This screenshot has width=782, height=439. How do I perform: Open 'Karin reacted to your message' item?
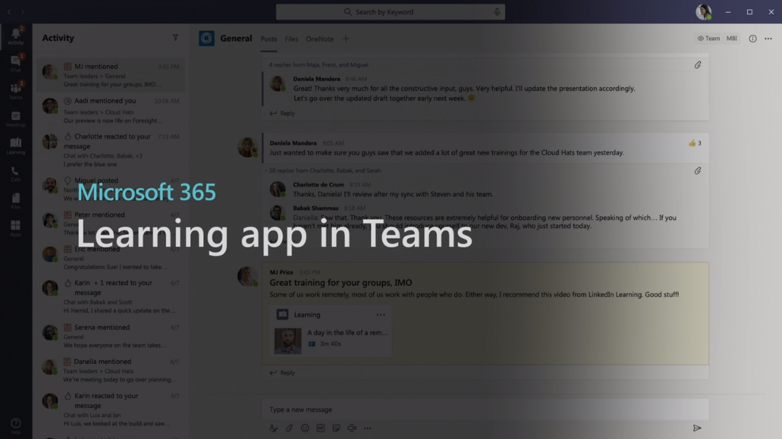click(110, 409)
